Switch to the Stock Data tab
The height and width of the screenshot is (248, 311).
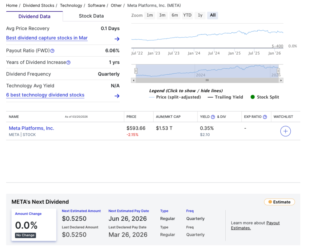pyautogui.click(x=91, y=16)
